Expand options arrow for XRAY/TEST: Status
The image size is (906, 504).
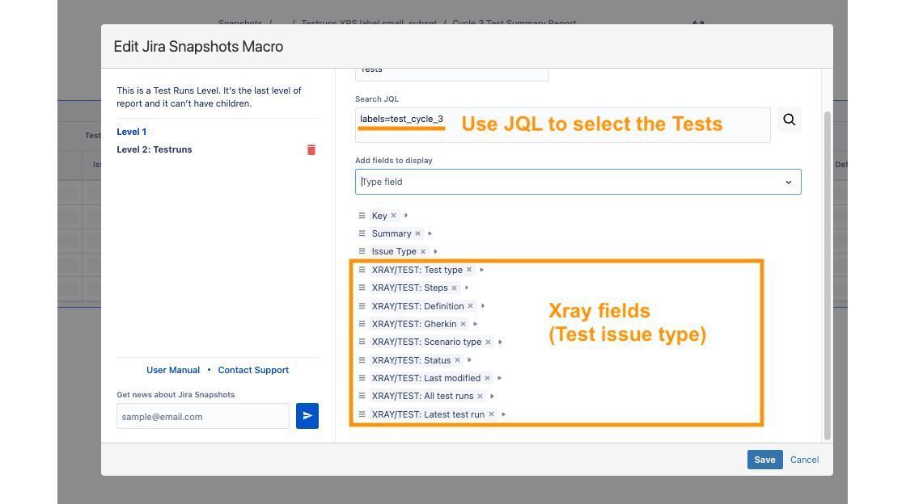(469, 360)
